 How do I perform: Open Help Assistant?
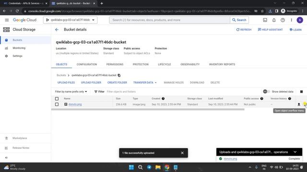[270, 30]
